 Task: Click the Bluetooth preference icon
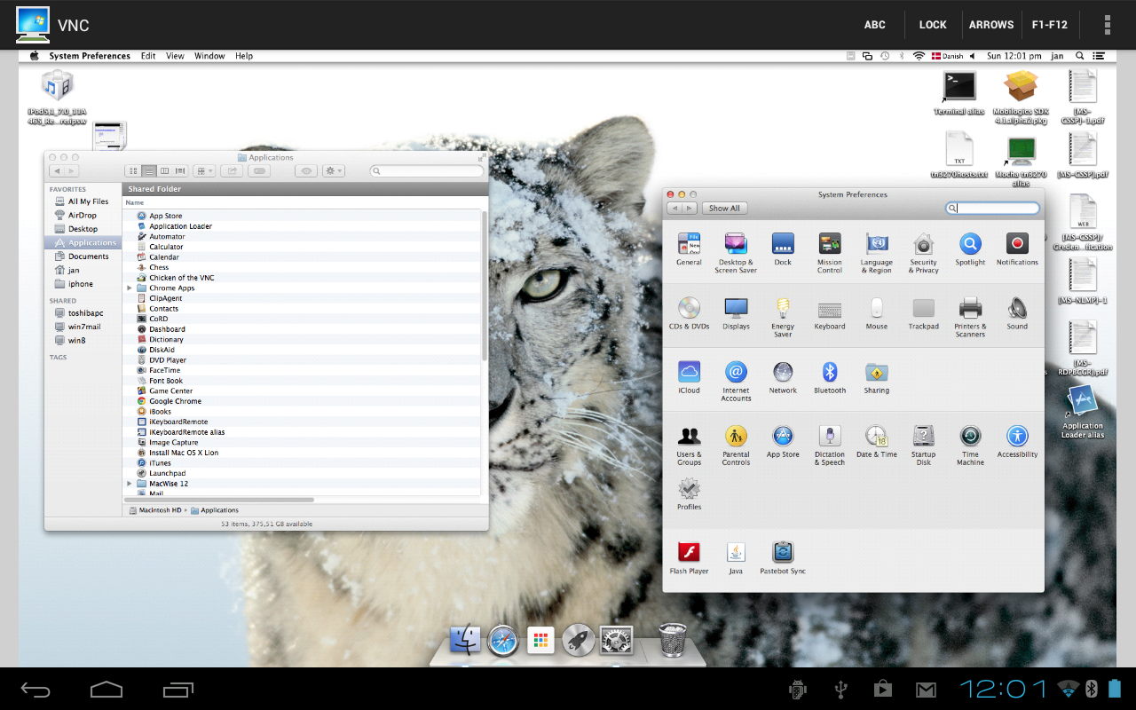click(830, 374)
